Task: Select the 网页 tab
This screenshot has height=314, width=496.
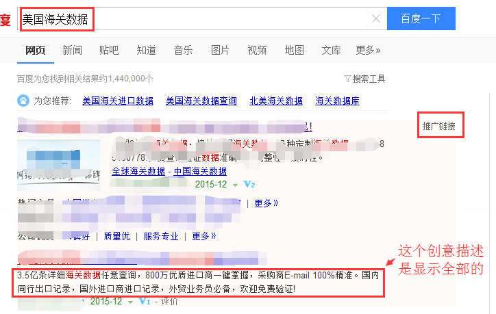Action: [x=36, y=50]
